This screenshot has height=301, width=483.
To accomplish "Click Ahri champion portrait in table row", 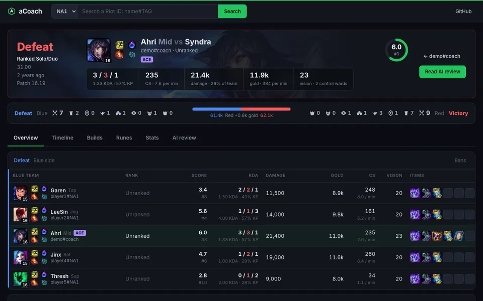I will [20, 236].
